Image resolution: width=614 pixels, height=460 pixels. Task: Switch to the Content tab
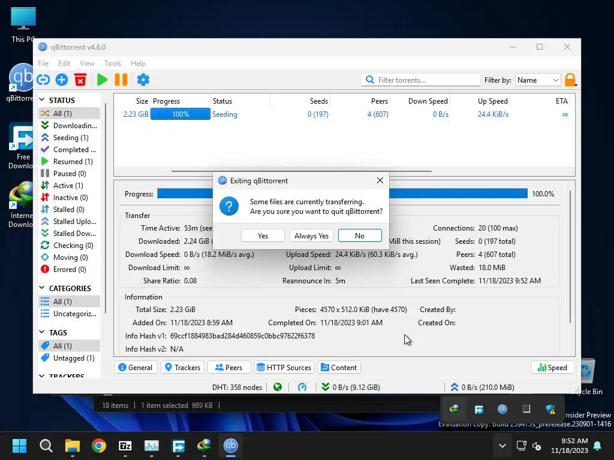pyautogui.click(x=339, y=367)
